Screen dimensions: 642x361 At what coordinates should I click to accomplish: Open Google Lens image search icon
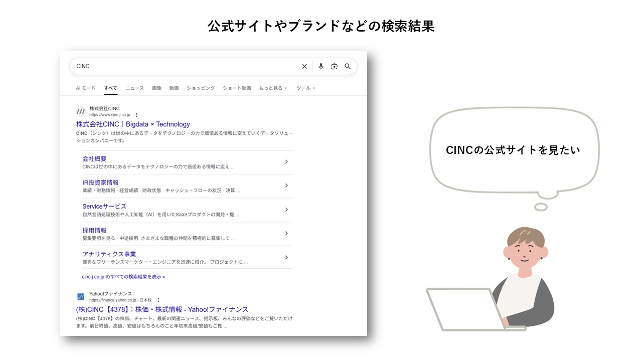[x=335, y=66]
